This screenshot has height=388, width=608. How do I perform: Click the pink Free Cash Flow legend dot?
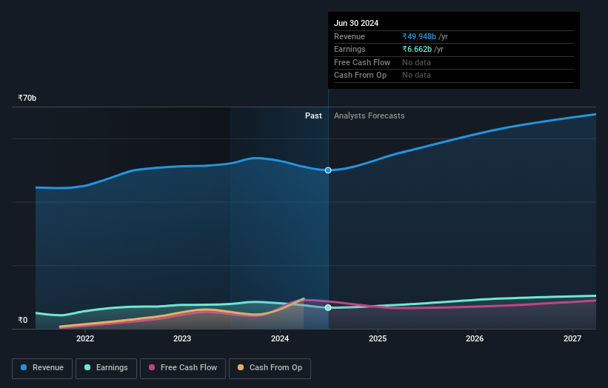tap(152, 367)
